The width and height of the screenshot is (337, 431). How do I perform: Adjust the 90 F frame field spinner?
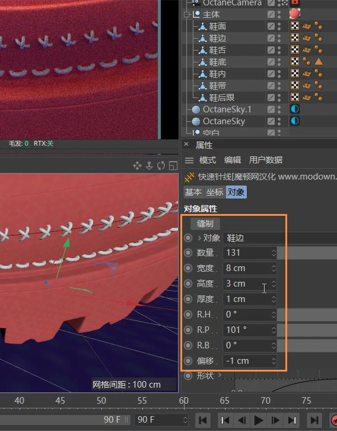185,420
